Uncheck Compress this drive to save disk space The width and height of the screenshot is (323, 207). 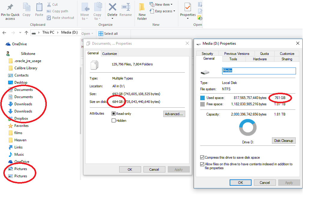203,157
